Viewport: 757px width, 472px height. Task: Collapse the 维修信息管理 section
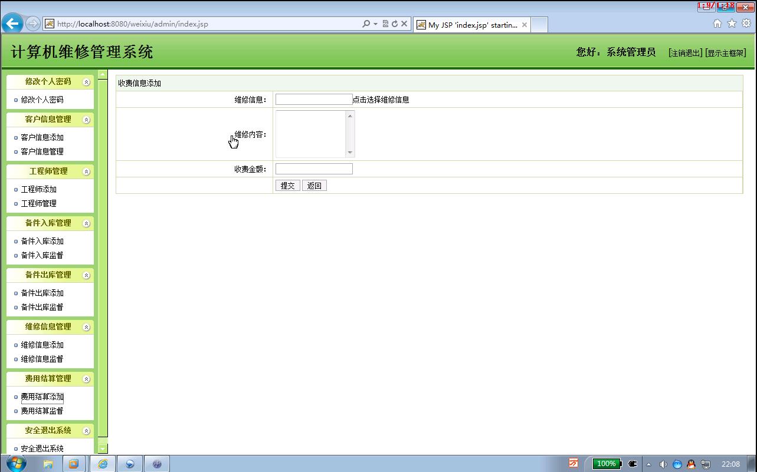click(x=86, y=327)
